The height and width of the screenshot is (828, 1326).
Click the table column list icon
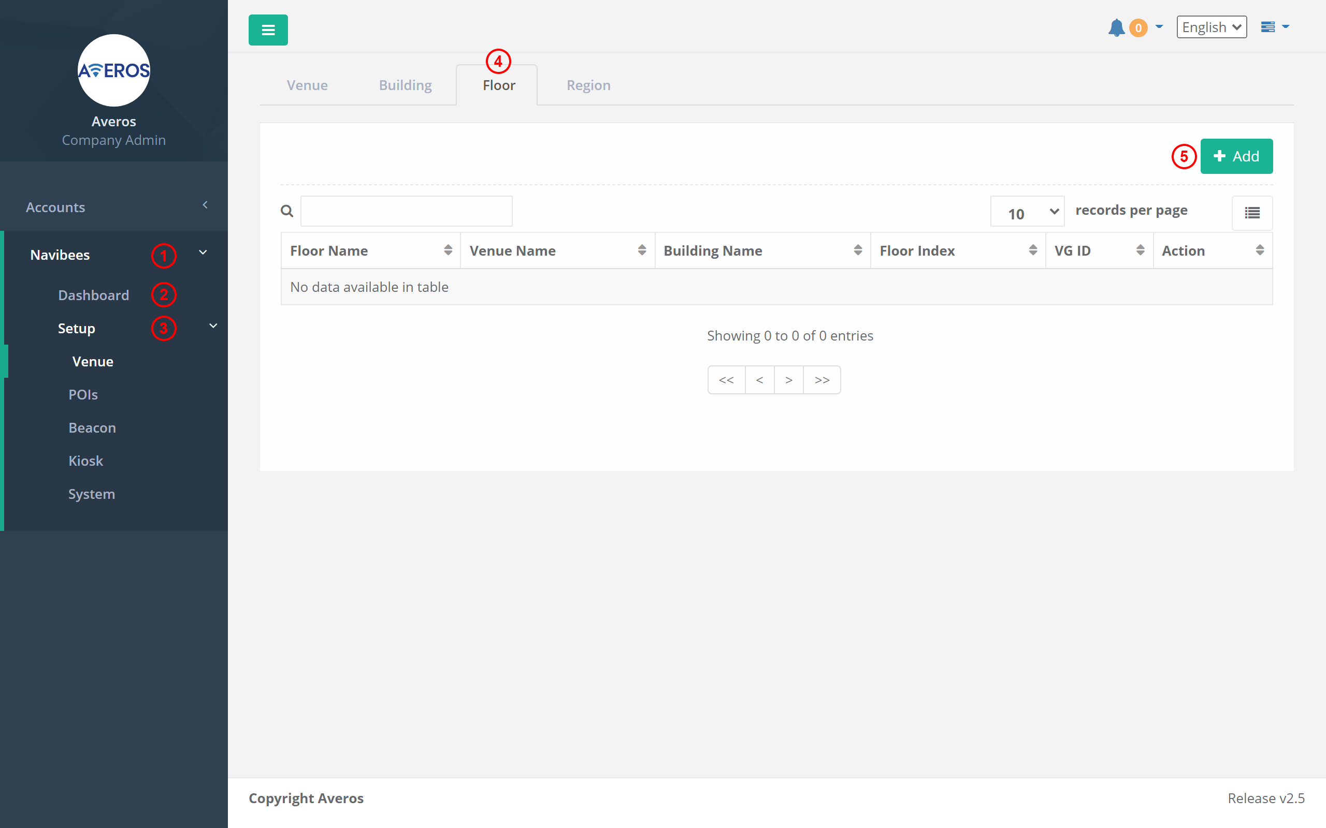[1252, 213]
